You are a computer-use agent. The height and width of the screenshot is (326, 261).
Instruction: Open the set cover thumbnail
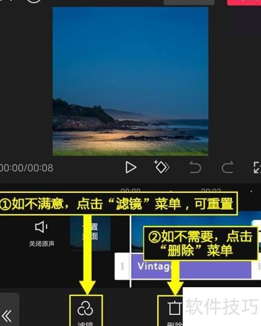[x=90, y=233]
